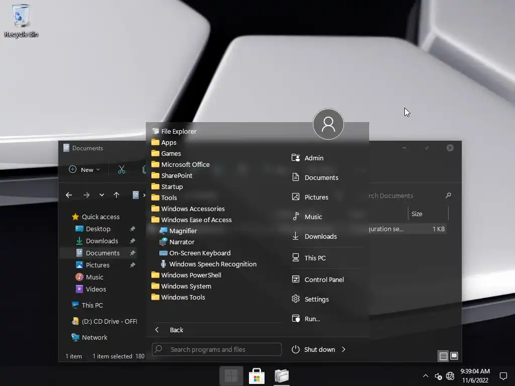Open the Startup folder entry
The width and height of the screenshot is (515, 386).
point(167,187)
